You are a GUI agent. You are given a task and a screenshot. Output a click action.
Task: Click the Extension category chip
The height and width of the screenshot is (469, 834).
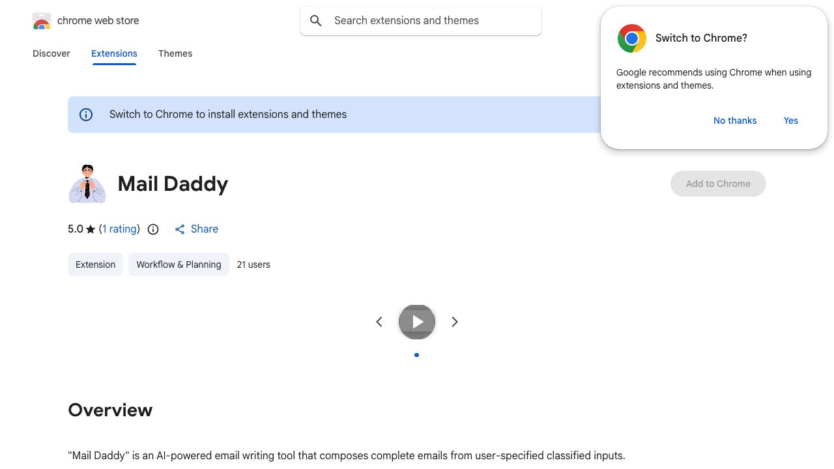point(95,264)
